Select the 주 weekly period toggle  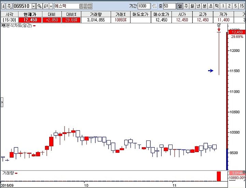pyautogui.click(x=186, y=6)
